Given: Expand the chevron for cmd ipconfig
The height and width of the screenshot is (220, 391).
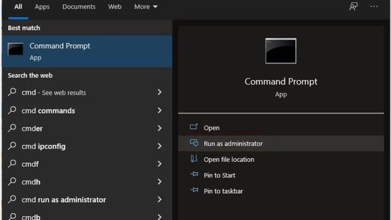Looking at the screenshot, I should [160, 146].
